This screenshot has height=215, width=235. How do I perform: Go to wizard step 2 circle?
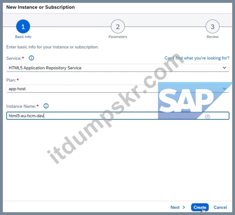(x=118, y=26)
